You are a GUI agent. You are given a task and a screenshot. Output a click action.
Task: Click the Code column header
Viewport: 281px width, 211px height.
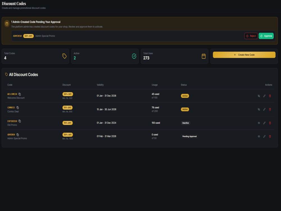point(10,85)
